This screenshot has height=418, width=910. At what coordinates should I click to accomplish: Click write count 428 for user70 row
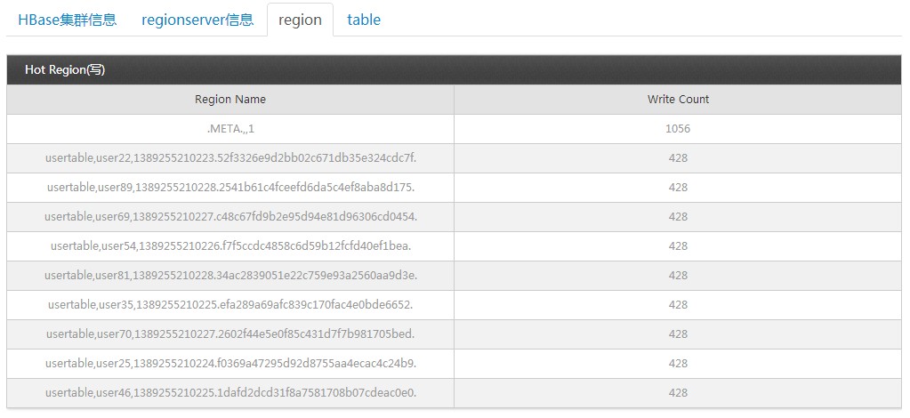[x=678, y=334]
